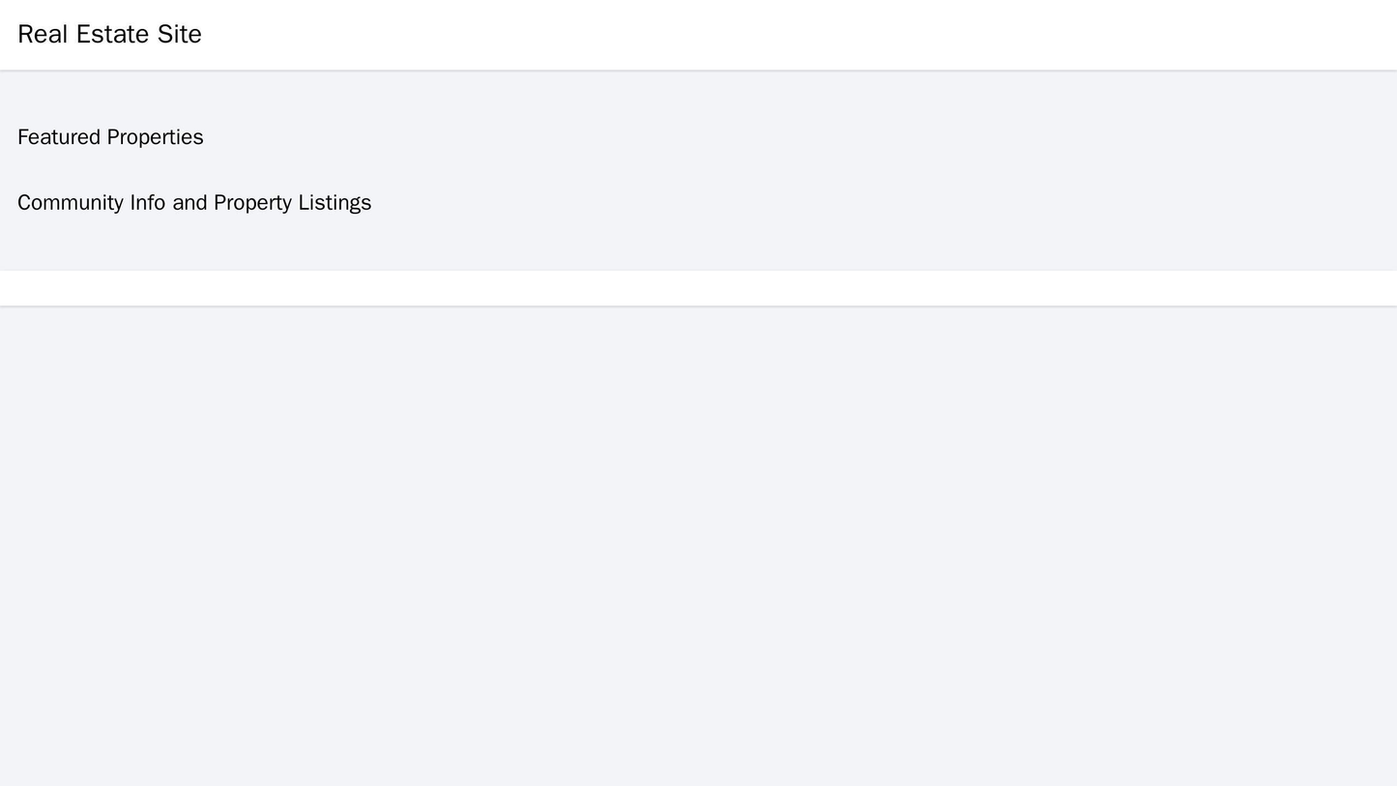This screenshot has height=786, width=1397.
Task: Click the word "Properties" after "Featured"
Action: [x=155, y=137]
